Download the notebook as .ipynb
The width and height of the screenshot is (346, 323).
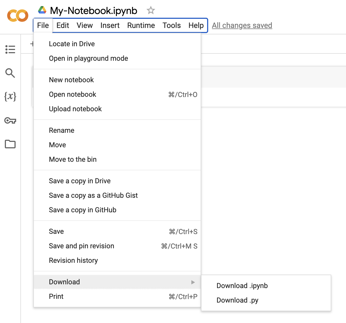point(242,286)
